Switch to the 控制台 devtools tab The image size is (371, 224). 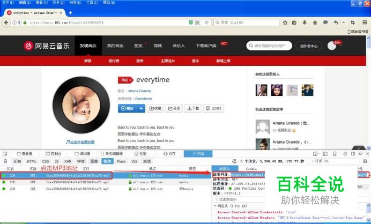[x=53, y=154]
